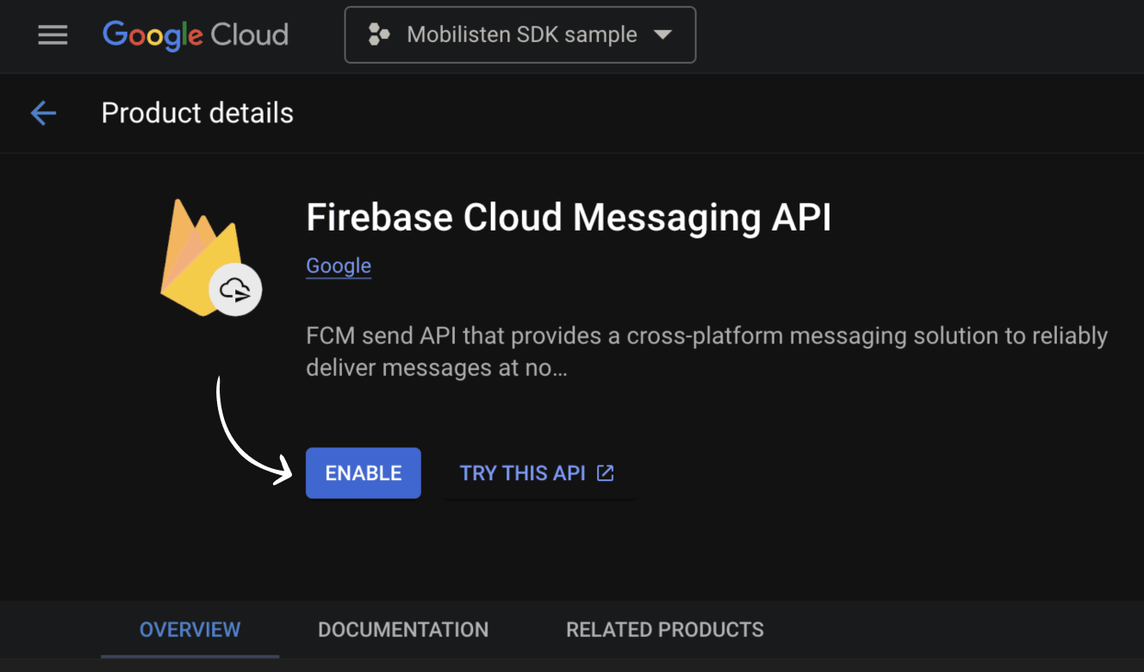Open the hamburger navigation menu

pyautogui.click(x=53, y=35)
